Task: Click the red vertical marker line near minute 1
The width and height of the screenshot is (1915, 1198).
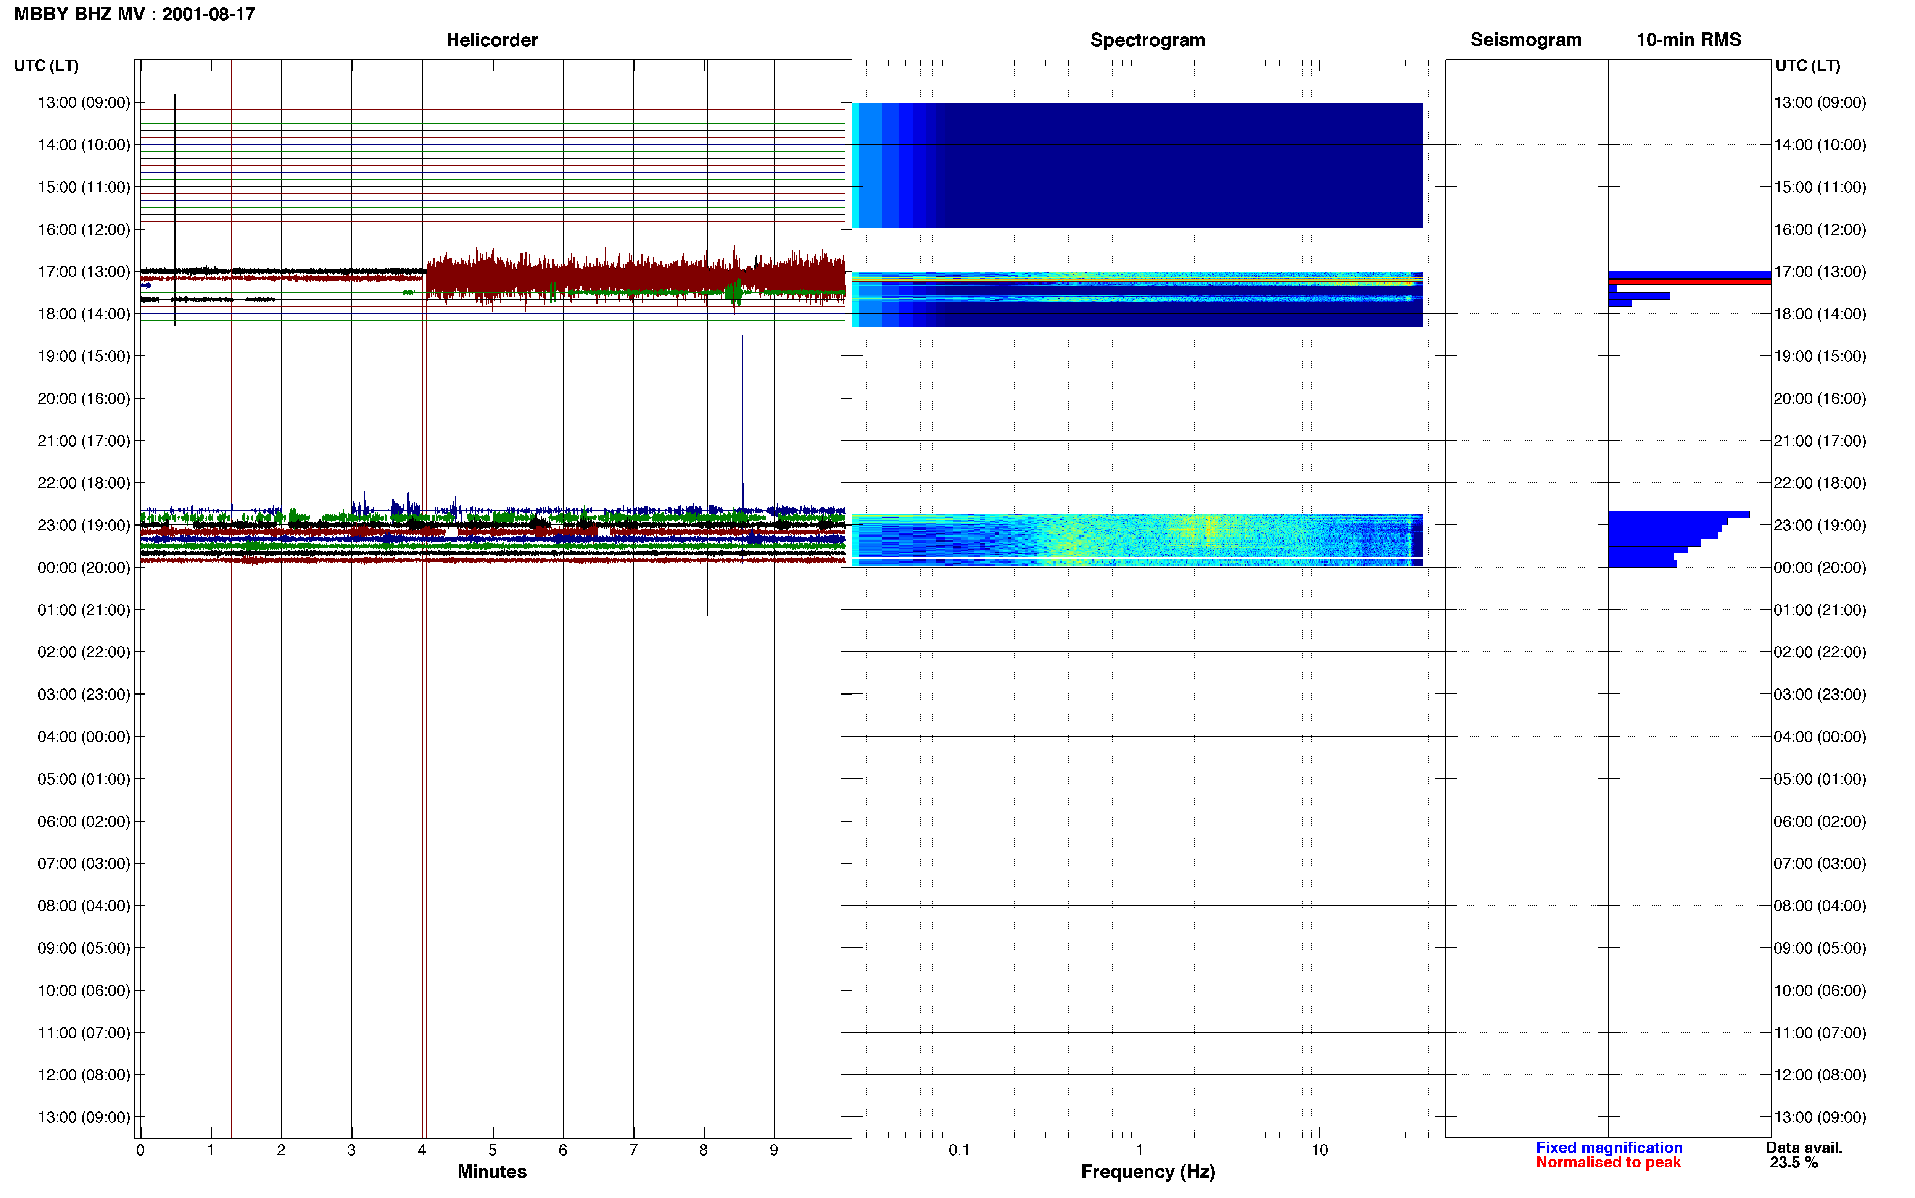Action: pos(231,599)
